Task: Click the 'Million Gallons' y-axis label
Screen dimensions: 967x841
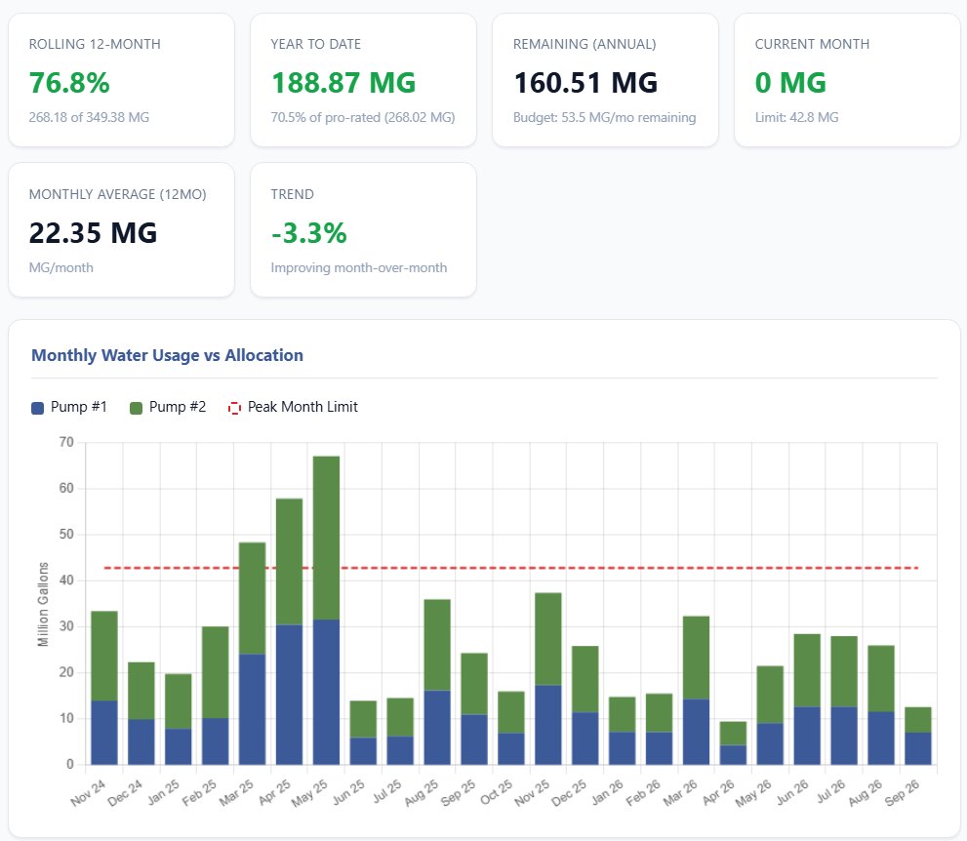Action: [x=43, y=604]
